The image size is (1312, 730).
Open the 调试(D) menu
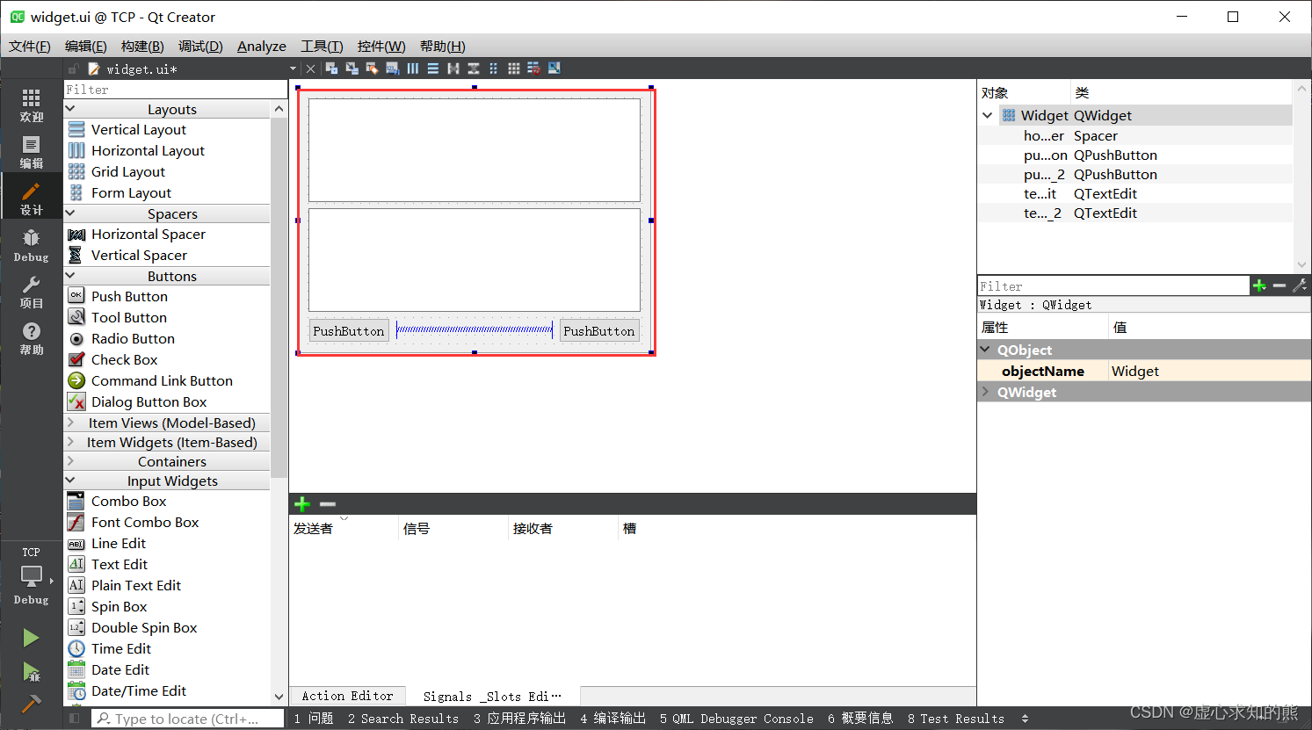pos(200,46)
